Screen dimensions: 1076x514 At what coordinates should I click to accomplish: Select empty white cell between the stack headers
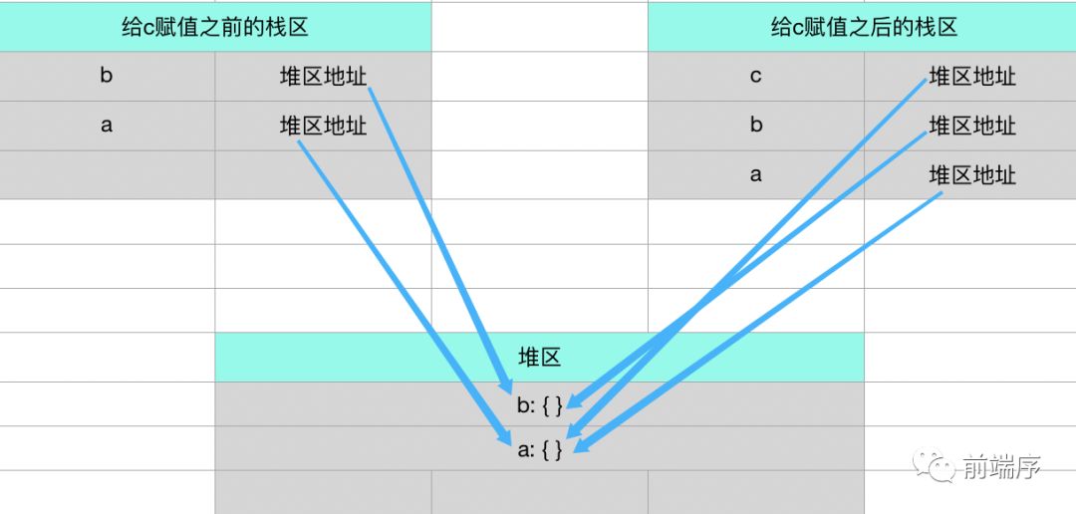(539, 27)
